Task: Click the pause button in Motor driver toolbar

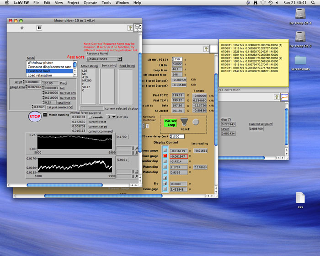Action: click(39, 28)
